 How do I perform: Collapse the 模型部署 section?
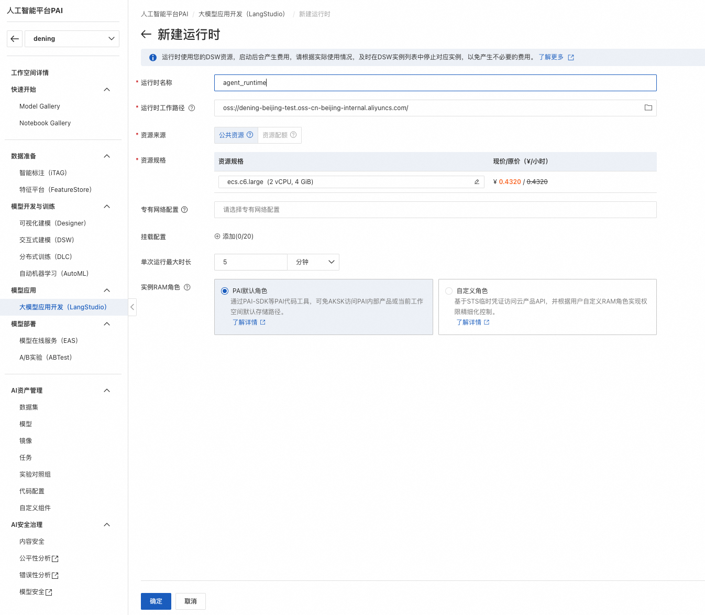click(x=107, y=324)
